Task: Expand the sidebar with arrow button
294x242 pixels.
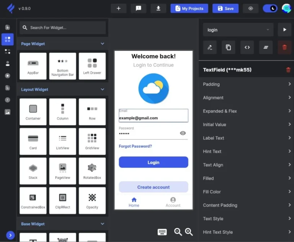Action: (10, 235)
